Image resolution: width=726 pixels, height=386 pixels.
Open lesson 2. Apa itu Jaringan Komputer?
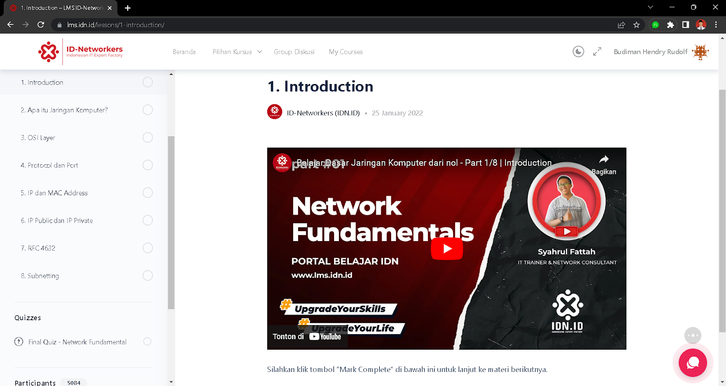coord(64,110)
